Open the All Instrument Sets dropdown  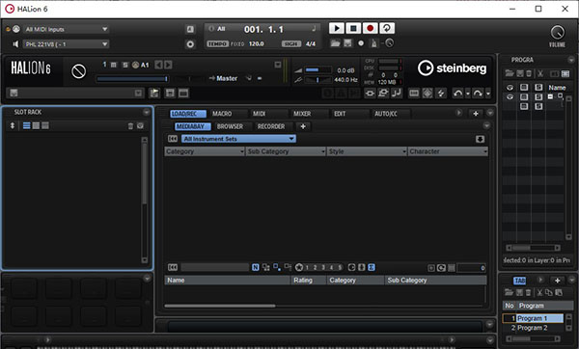(x=238, y=139)
